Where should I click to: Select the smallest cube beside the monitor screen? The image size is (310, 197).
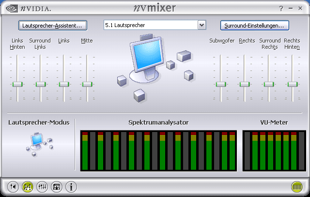coord(170,65)
